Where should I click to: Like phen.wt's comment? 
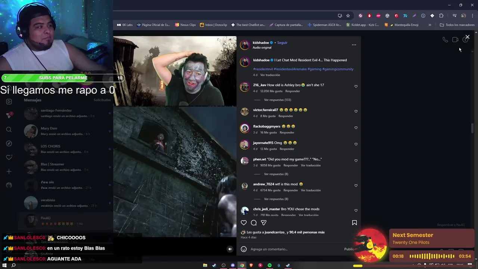(356, 161)
